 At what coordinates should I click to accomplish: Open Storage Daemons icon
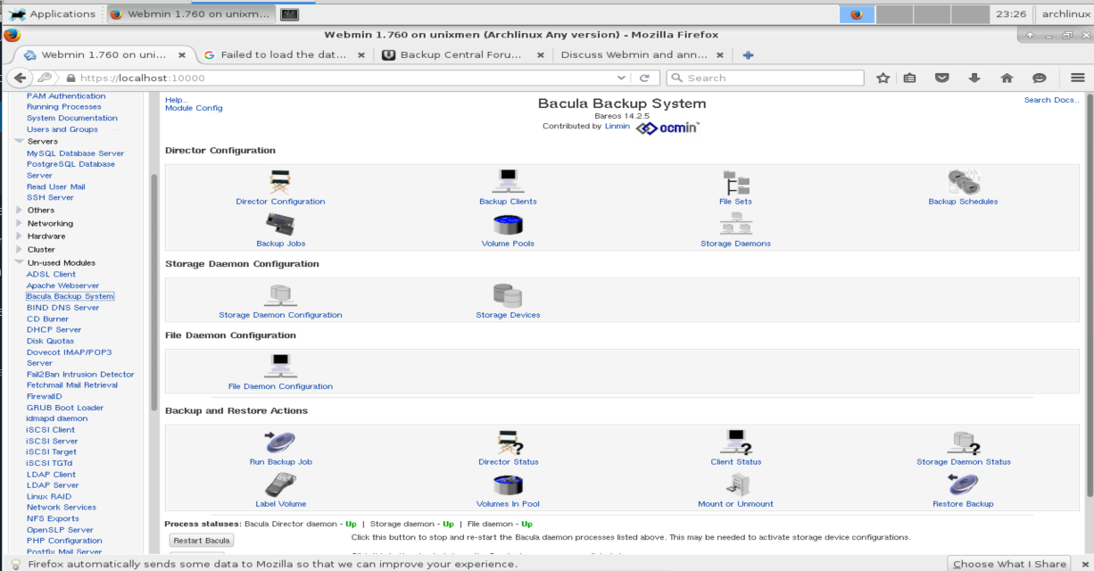735,224
